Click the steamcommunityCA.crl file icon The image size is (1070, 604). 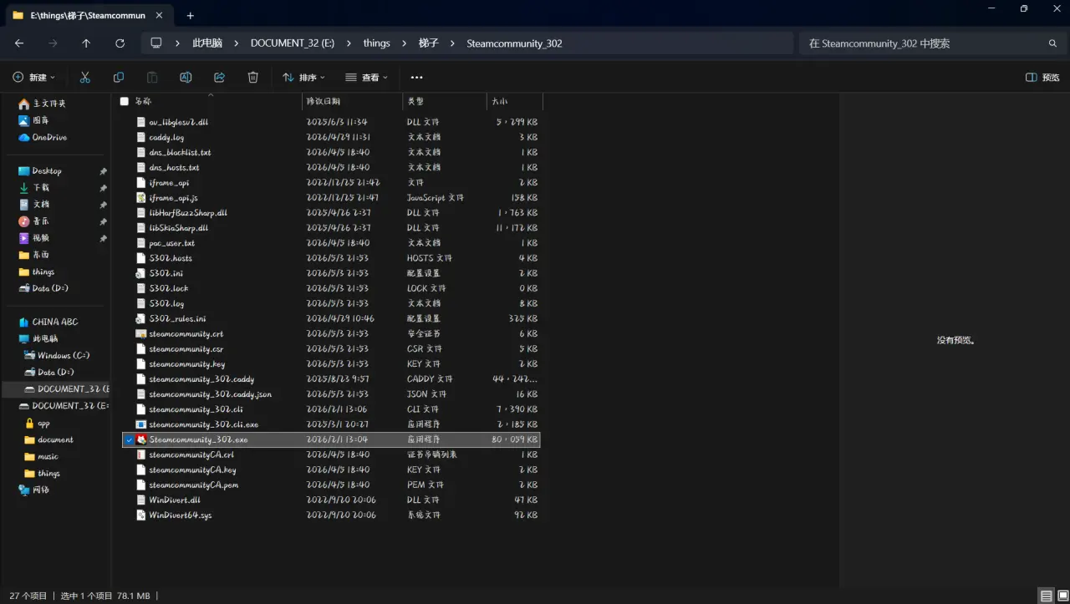click(141, 454)
